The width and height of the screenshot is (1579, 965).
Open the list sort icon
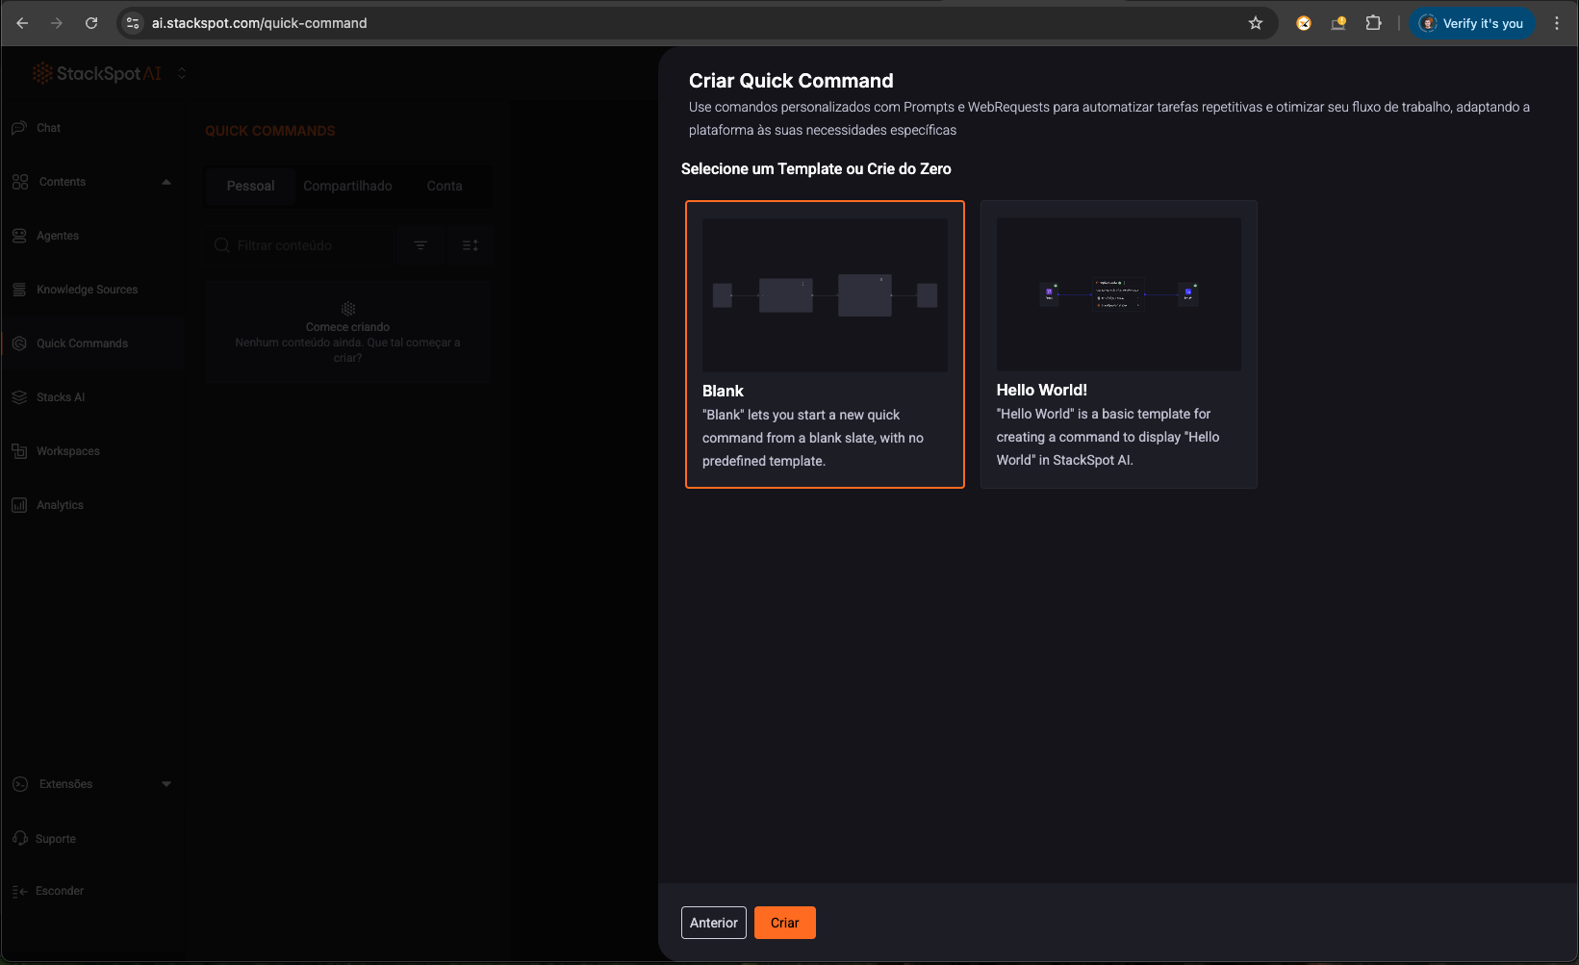pos(471,245)
